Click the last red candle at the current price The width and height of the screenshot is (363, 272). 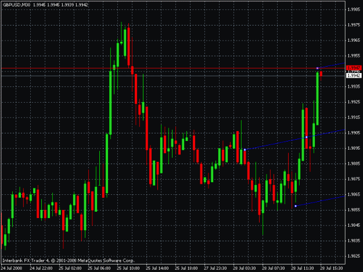coord(321,75)
